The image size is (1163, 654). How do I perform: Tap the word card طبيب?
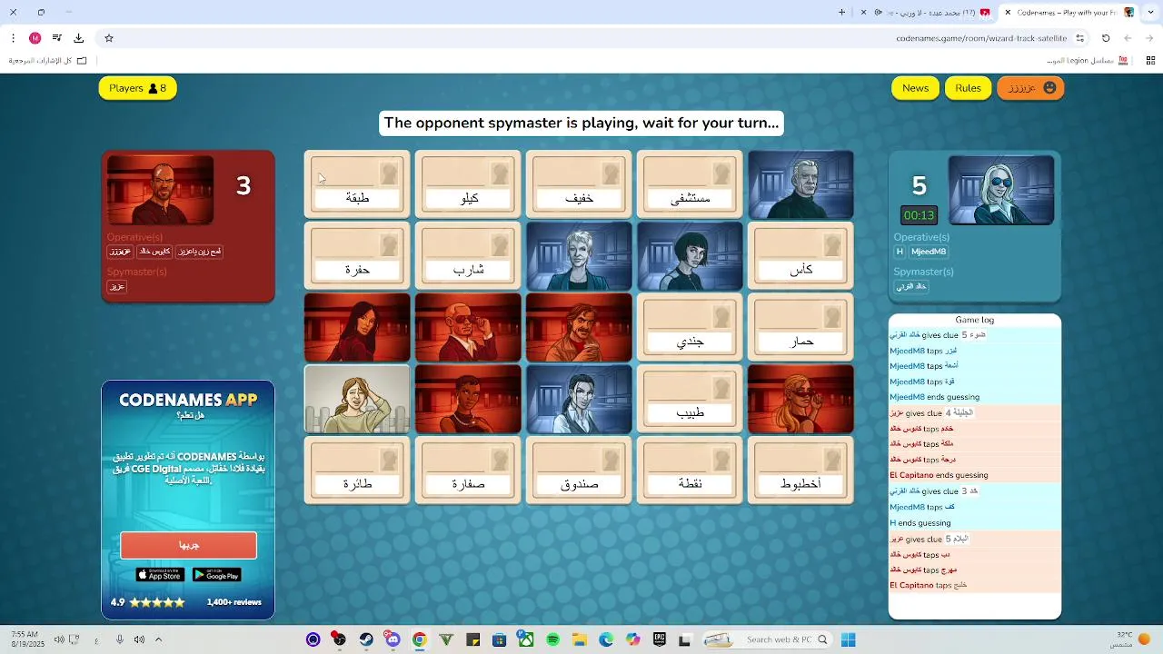690,399
